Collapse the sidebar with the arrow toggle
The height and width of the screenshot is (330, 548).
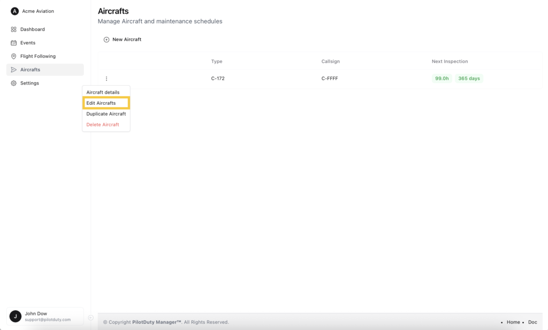90,318
